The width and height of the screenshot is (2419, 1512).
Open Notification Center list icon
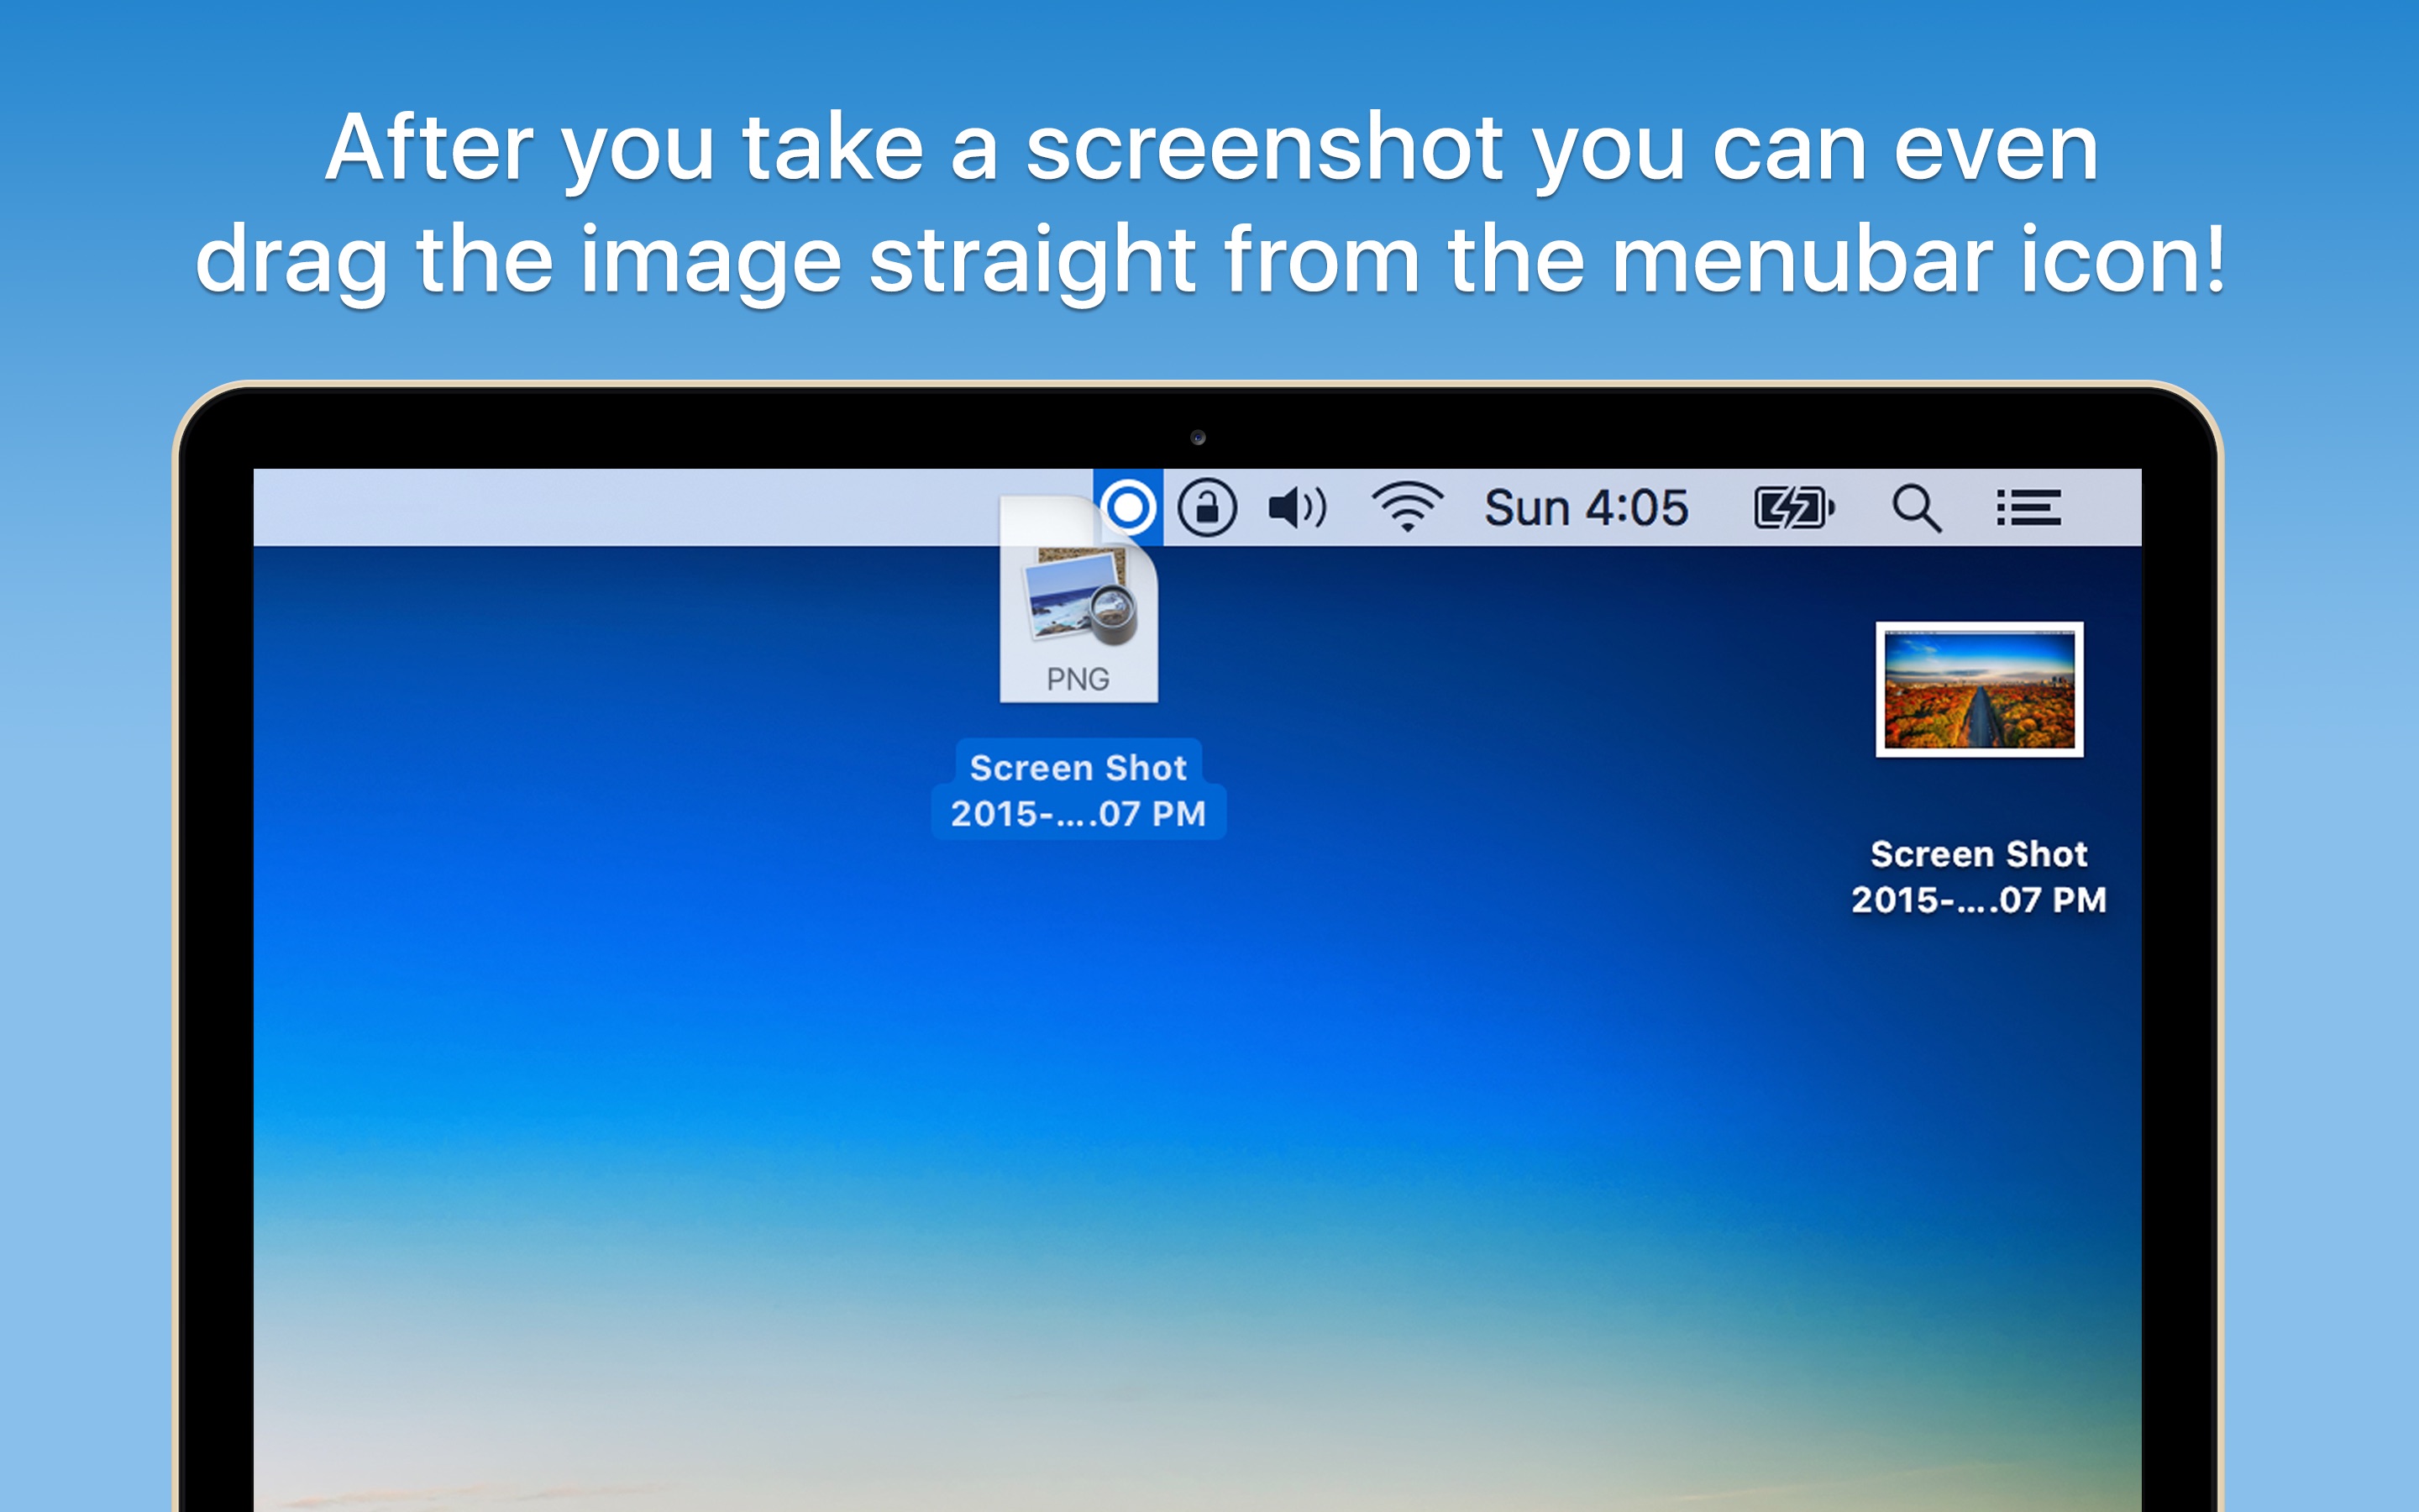click(x=2027, y=507)
